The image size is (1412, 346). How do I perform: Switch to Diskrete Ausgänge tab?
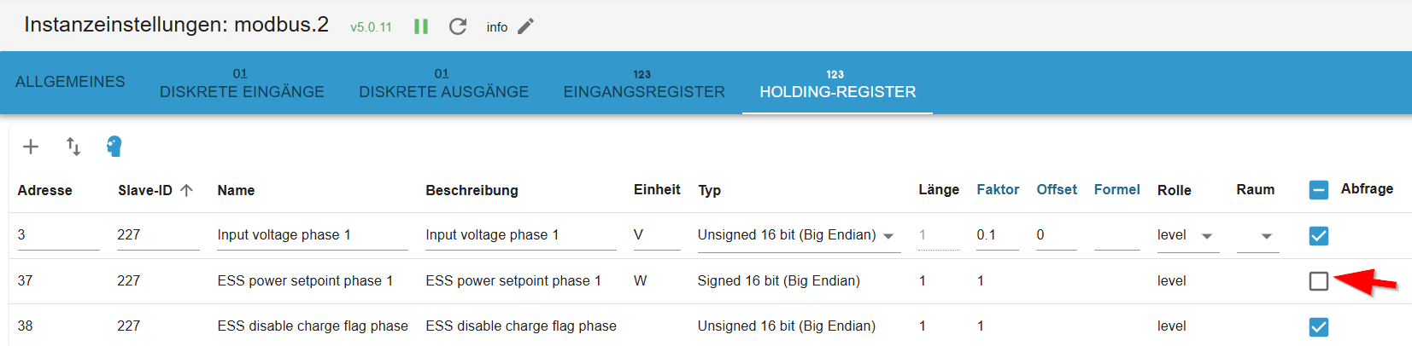coord(443,84)
